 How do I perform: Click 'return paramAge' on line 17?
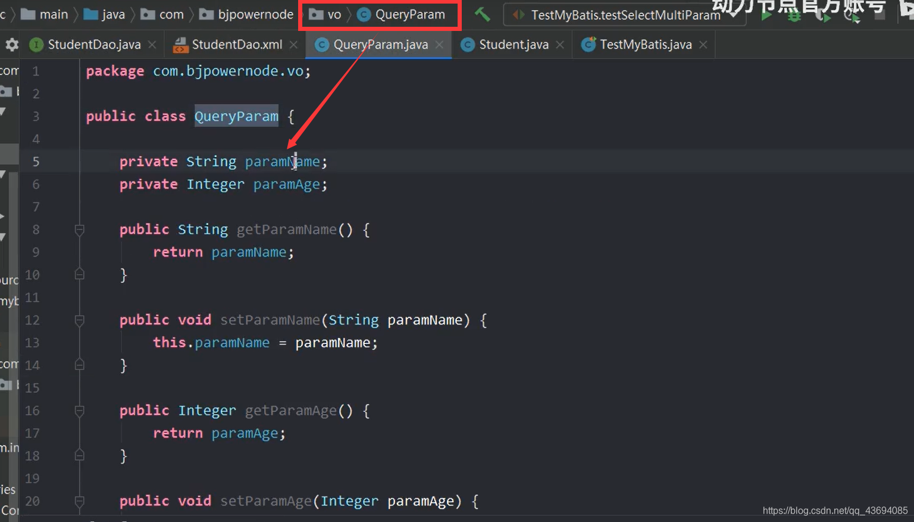tap(219, 433)
